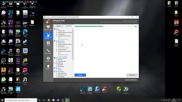The height and width of the screenshot is (102, 182).
Task: Select the Auslogics BoostSpeed desktop icon
Action: (x=90, y=90)
